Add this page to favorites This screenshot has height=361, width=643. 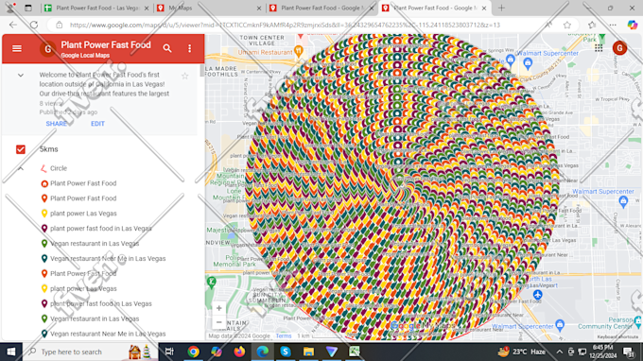pos(567,25)
